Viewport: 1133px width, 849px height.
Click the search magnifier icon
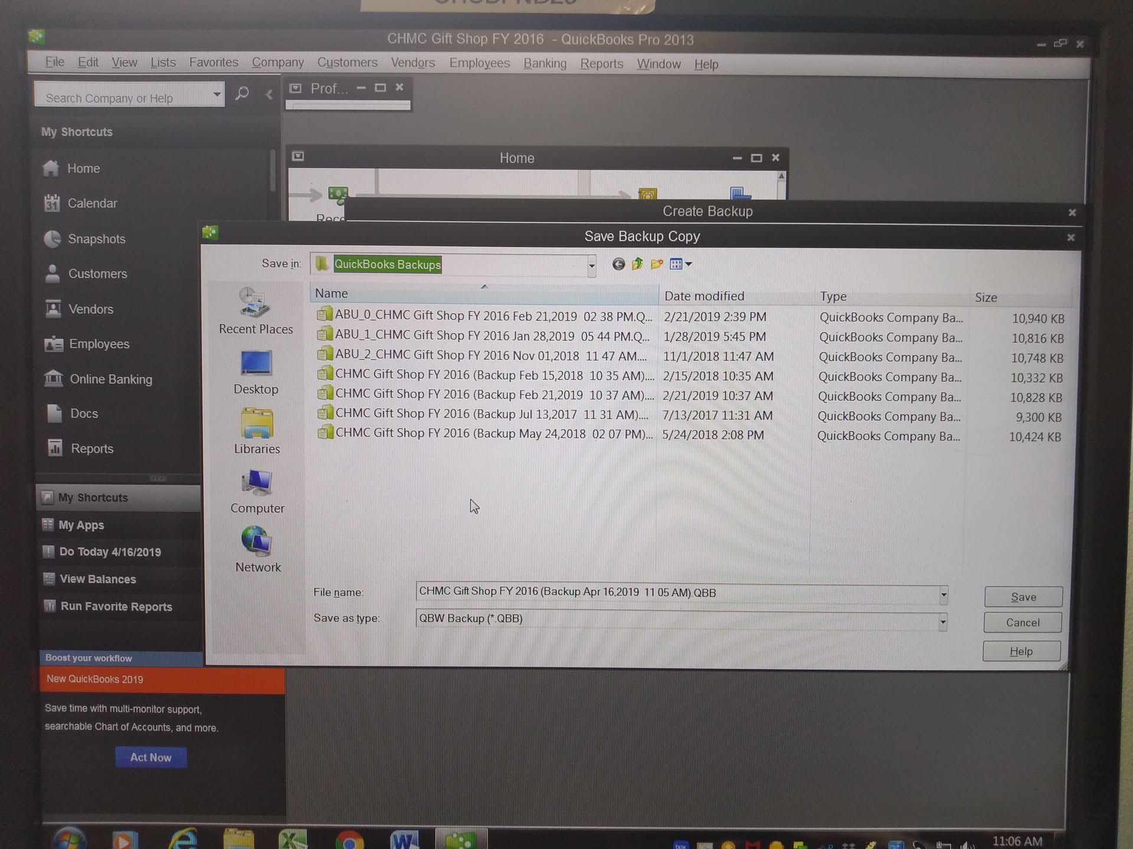point(242,94)
